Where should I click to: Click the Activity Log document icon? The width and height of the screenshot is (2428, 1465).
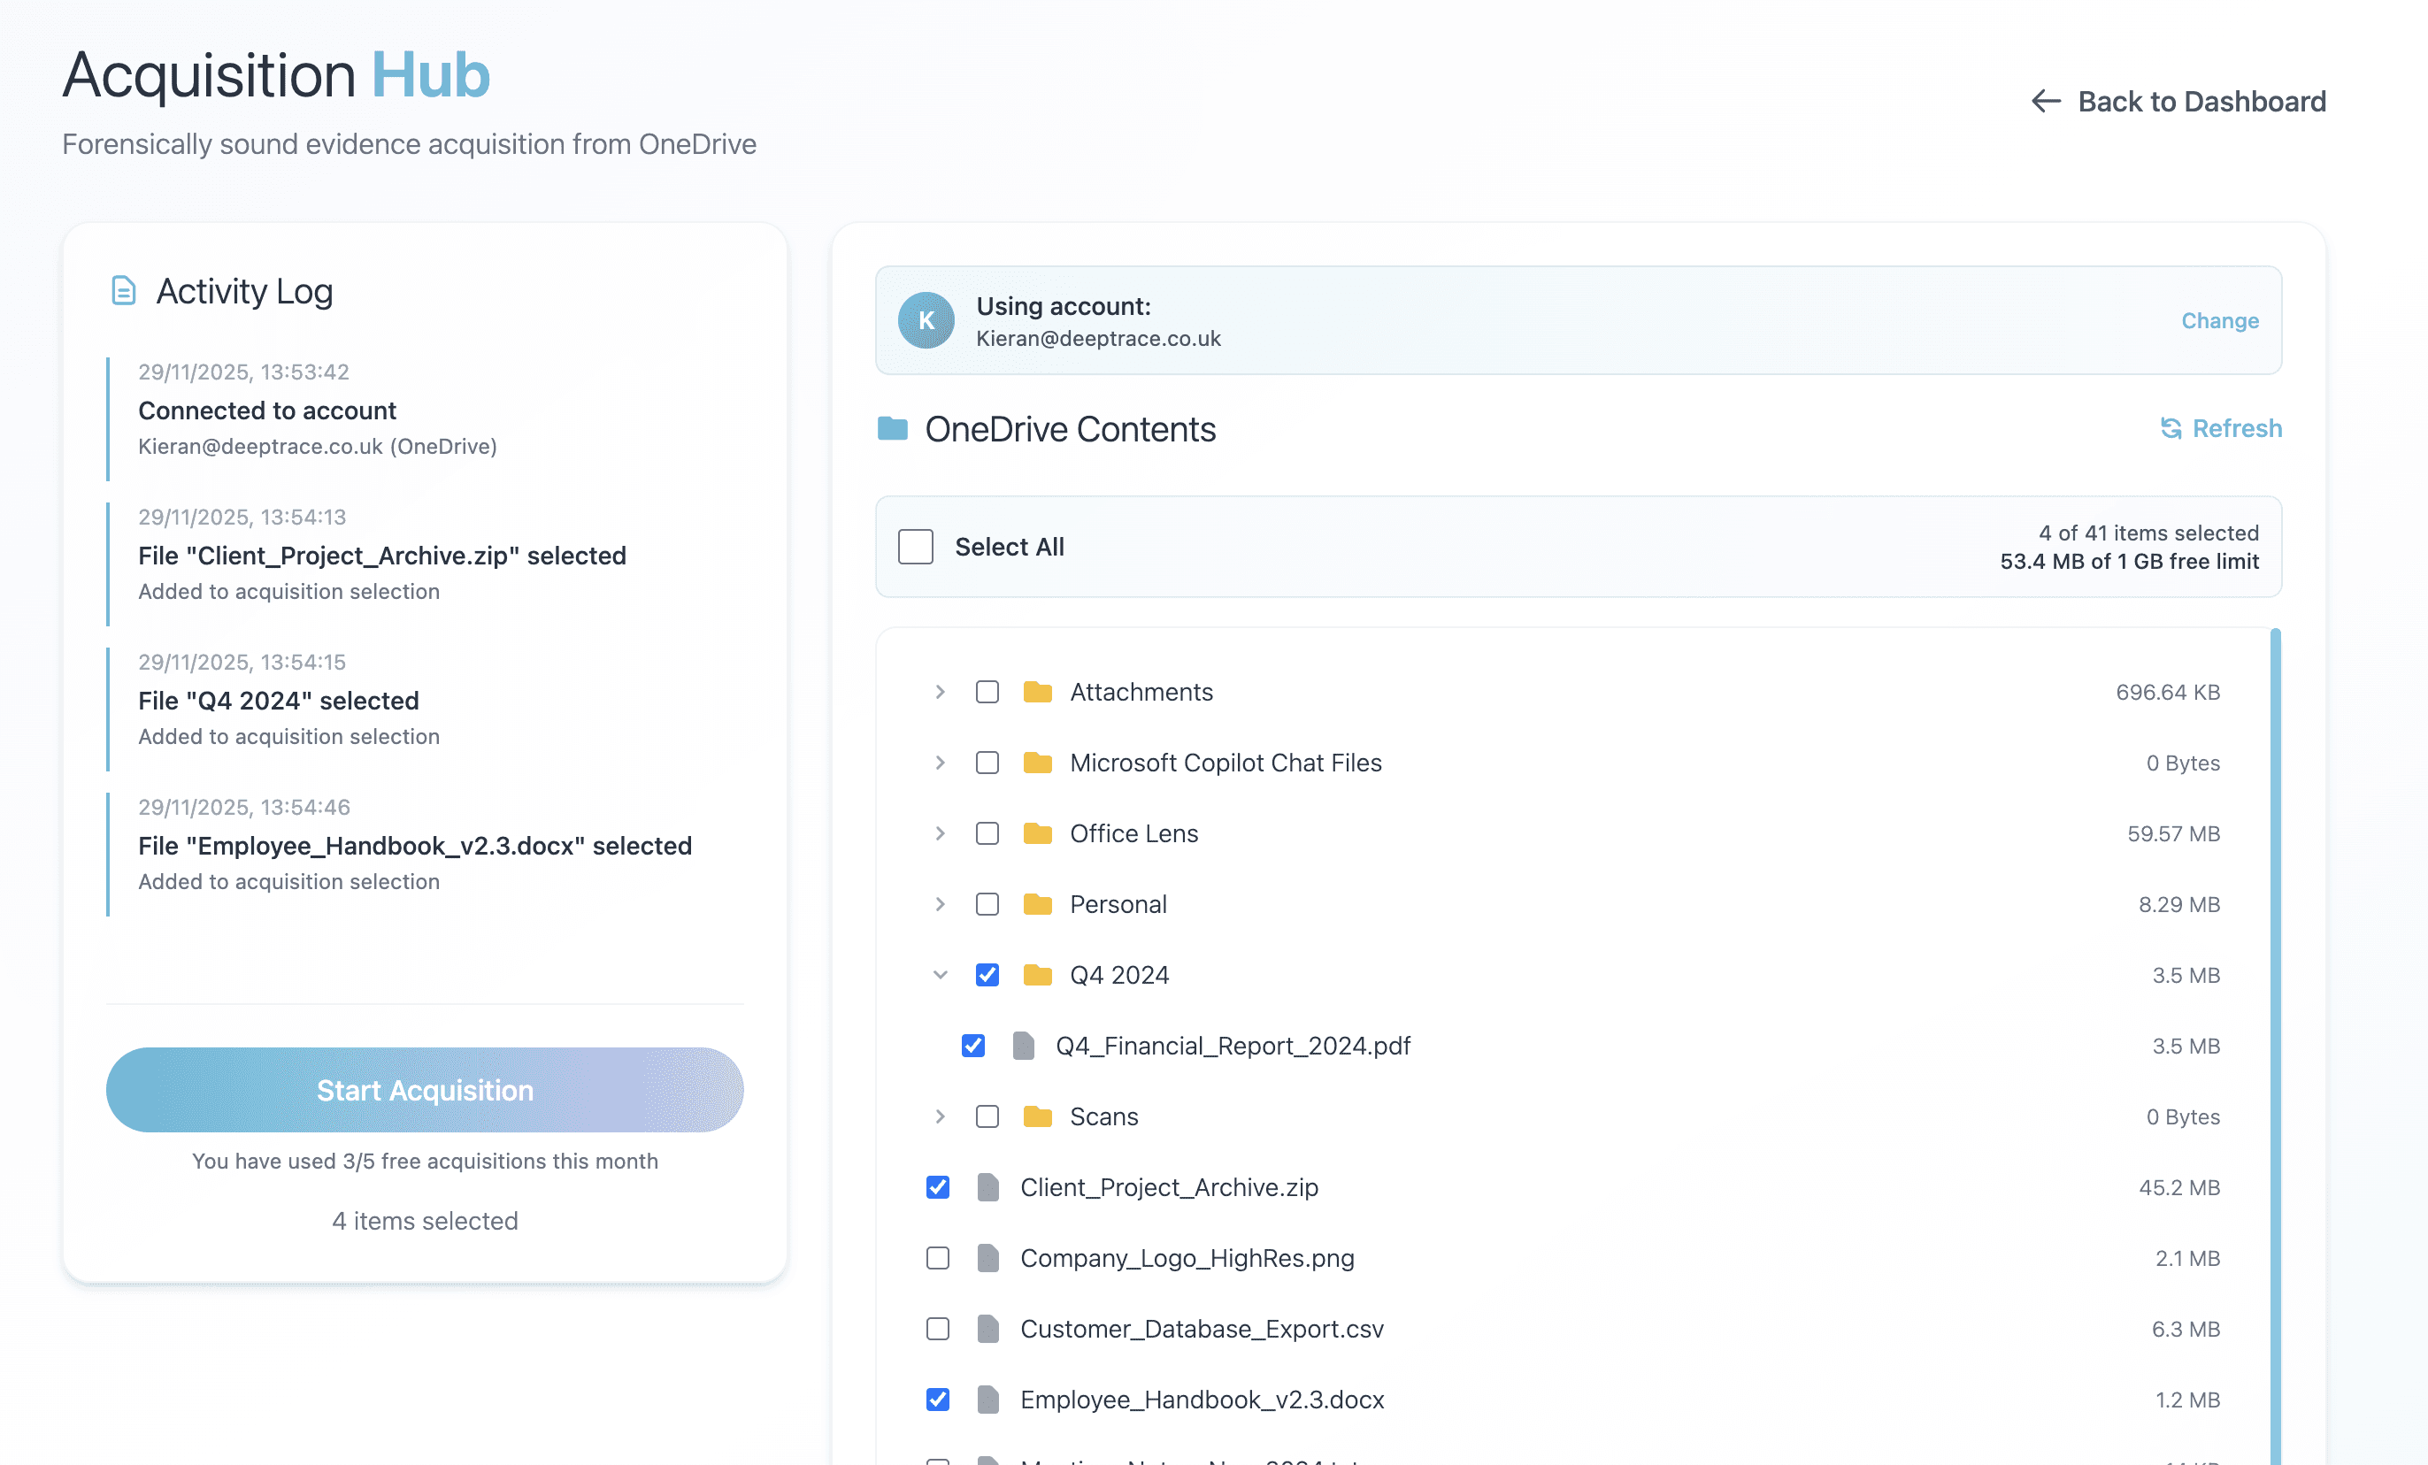(x=123, y=291)
